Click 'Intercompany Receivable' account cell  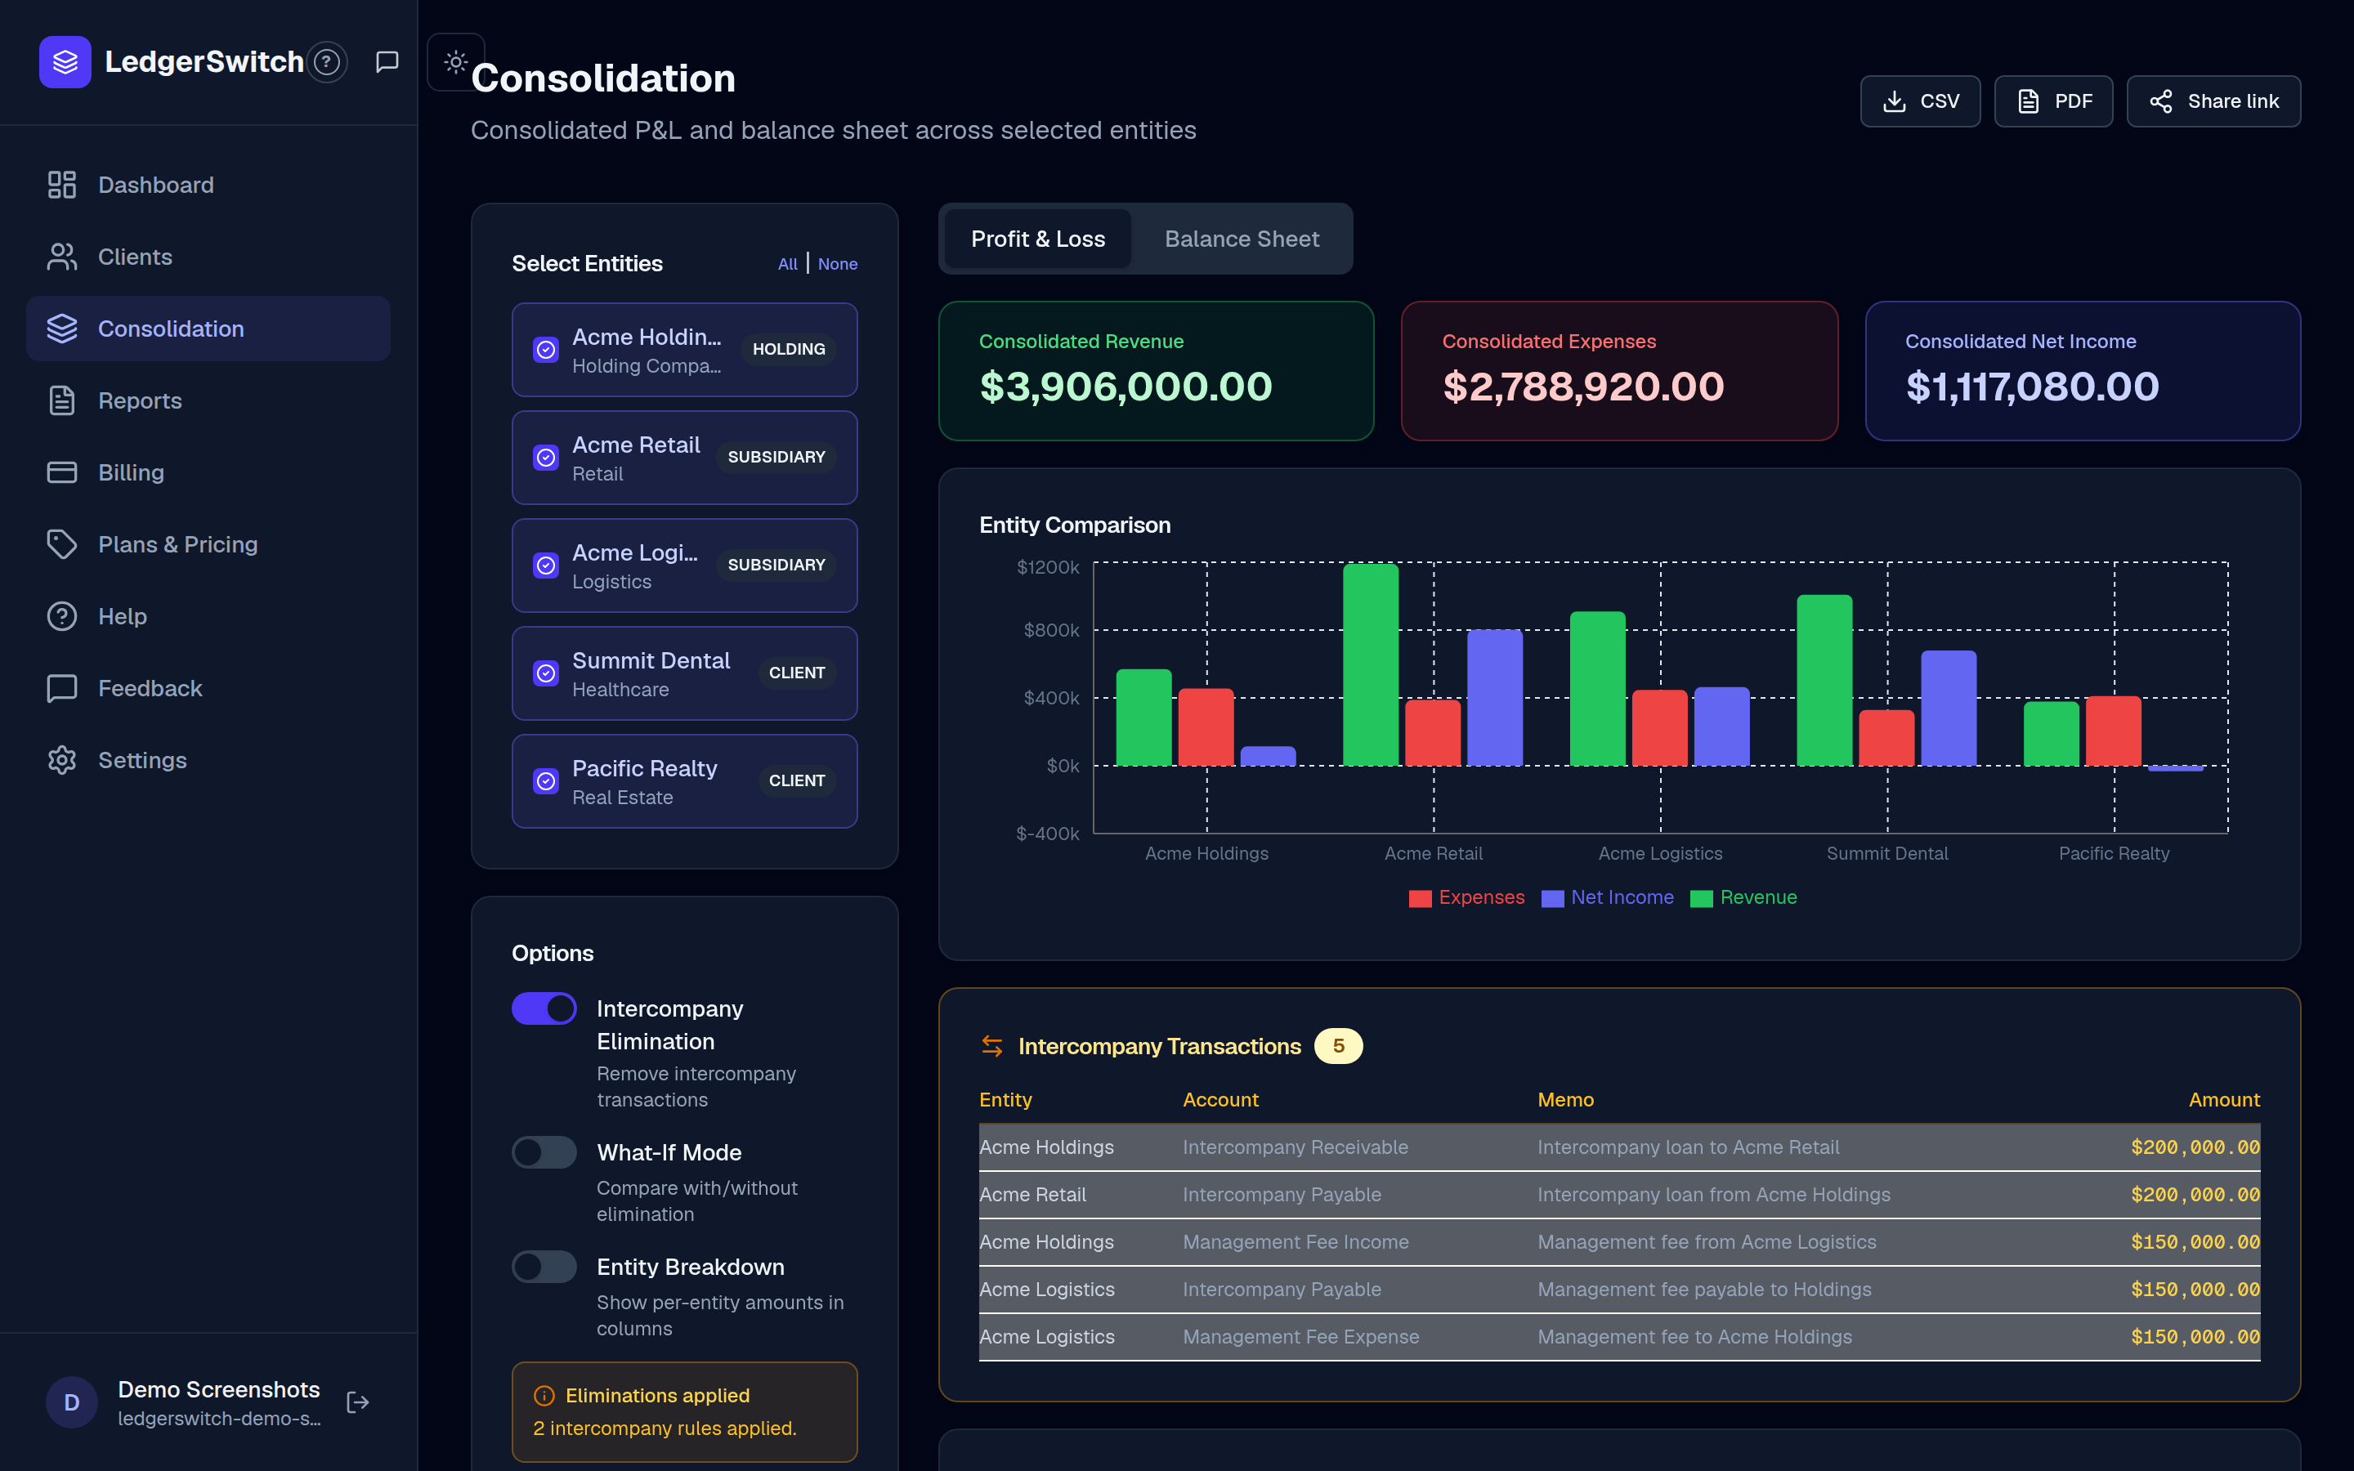click(1295, 1147)
